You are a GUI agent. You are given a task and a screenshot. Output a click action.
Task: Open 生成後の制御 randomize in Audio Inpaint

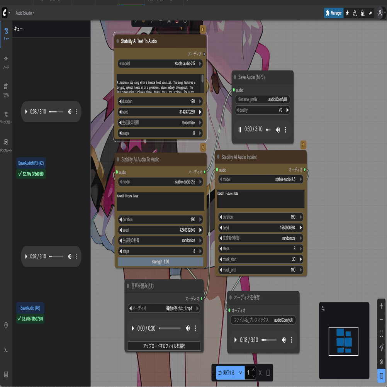(261, 238)
